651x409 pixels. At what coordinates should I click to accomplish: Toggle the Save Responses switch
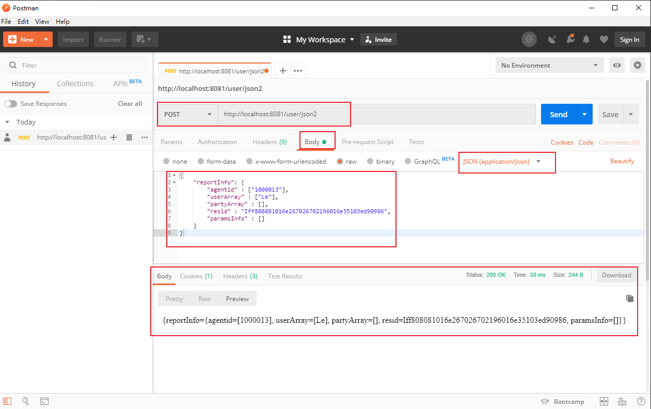point(10,103)
